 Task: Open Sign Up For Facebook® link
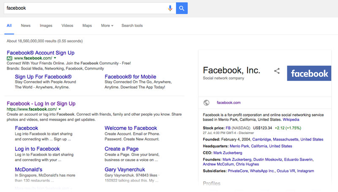point(43,77)
